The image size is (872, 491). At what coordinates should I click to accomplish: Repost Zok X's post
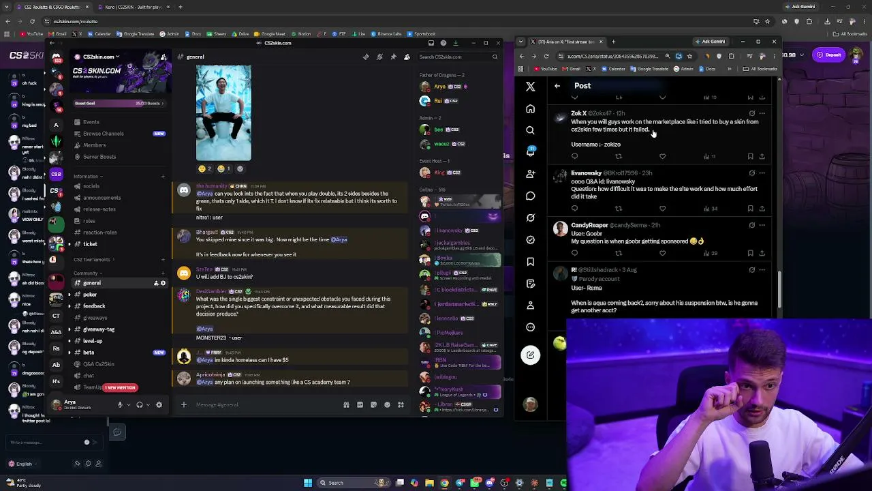[619, 156]
